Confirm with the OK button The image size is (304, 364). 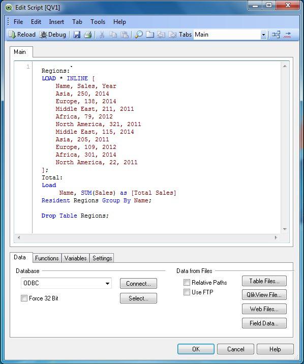196,349
